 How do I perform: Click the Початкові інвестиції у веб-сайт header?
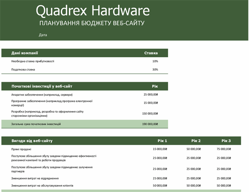[x=42, y=86]
